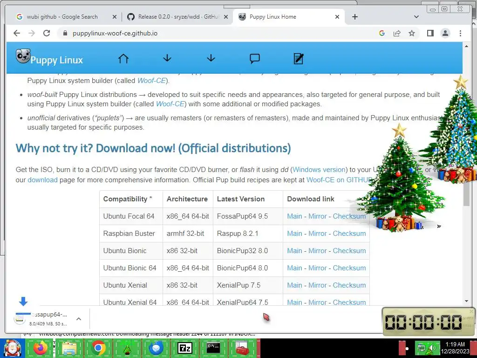Click the Puppy Linux home icon
The width and height of the screenshot is (477, 358).
pos(123,58)
